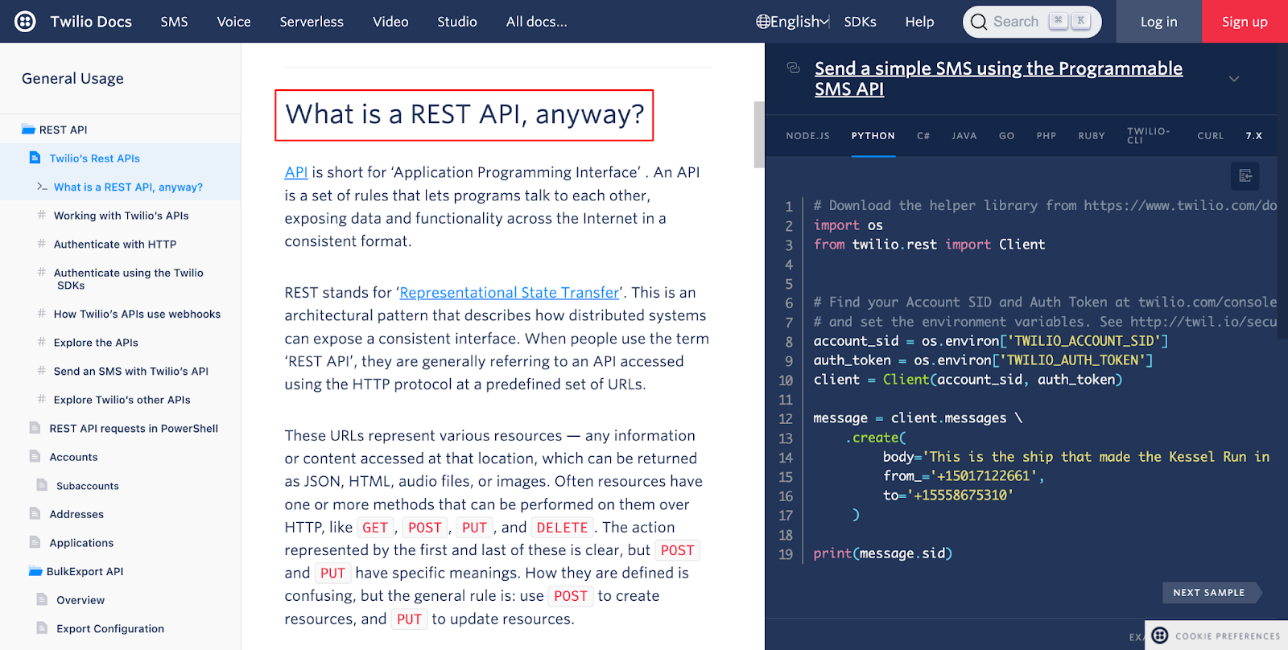
Task: Open the All docs... menu
Action: click(x=536, y=22)
